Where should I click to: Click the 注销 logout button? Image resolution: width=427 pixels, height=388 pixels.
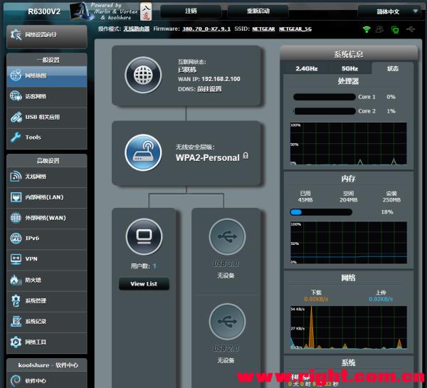tap(191, 11)
